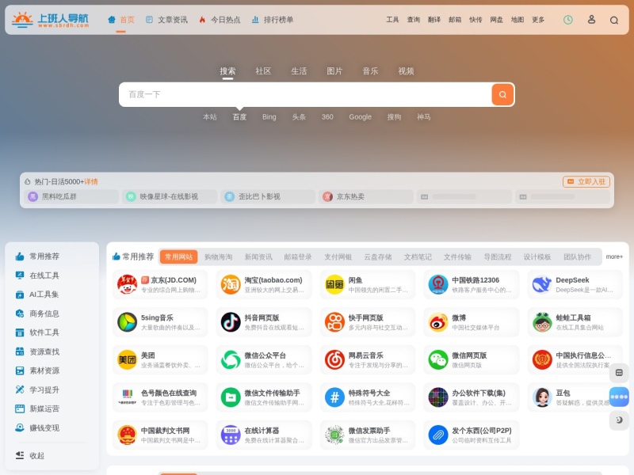Open the 特殊符号大全 hash icon
Viewport: 634px width, 475px height.
(334, 397)
